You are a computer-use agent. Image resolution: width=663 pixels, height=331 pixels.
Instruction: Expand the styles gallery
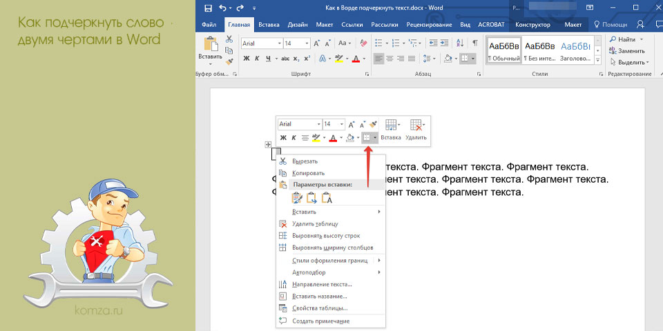tap(598, 61)
